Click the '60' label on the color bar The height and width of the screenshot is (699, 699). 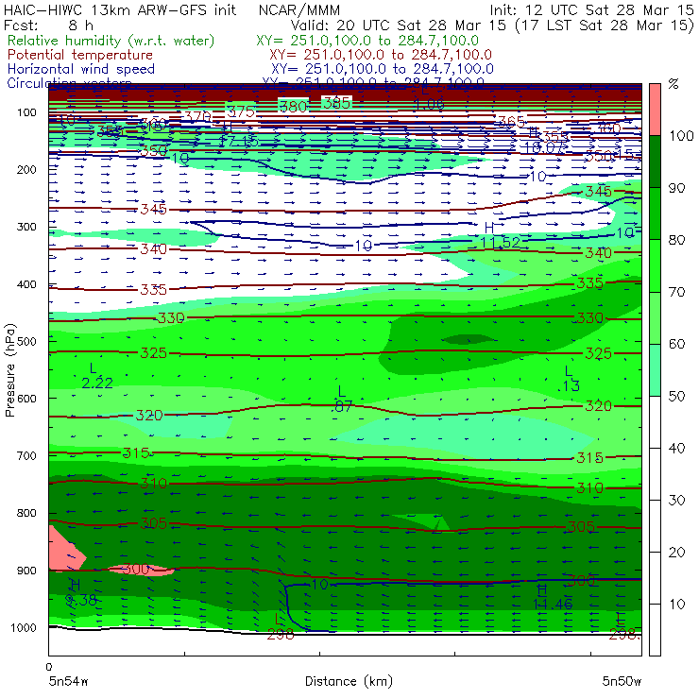coord(676,344)
